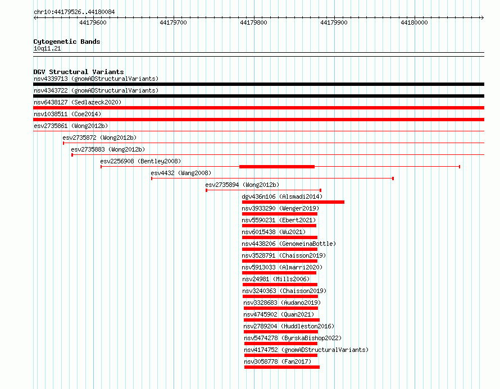Click the red bar under nsv4745902 Quan2021
This screenshot has height=389, width=500.
[281, 320]
